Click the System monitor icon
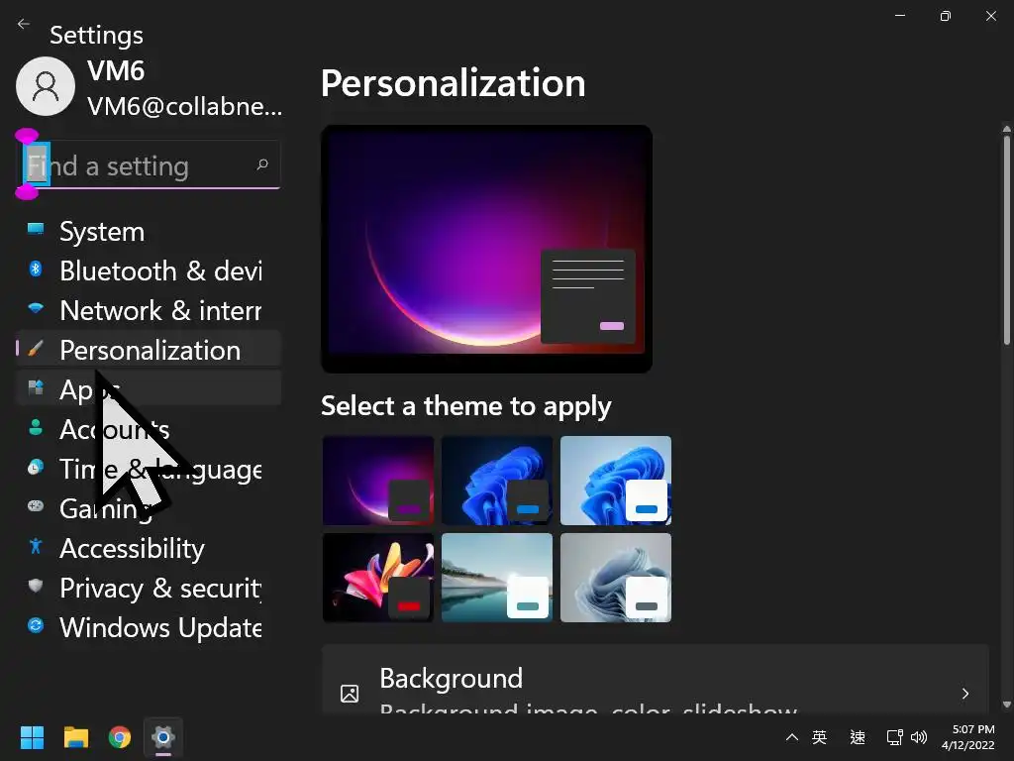Screen dimensions: 1014x761 click(x=36, y=229)
